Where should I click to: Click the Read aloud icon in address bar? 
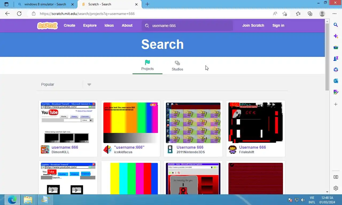[x=275, y=14]
